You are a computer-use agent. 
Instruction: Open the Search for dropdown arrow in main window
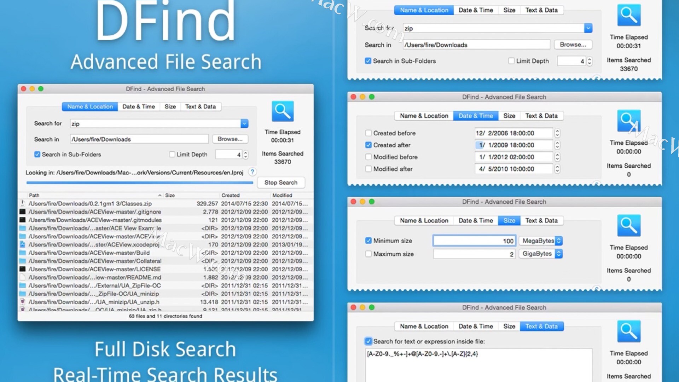(244, 123)
